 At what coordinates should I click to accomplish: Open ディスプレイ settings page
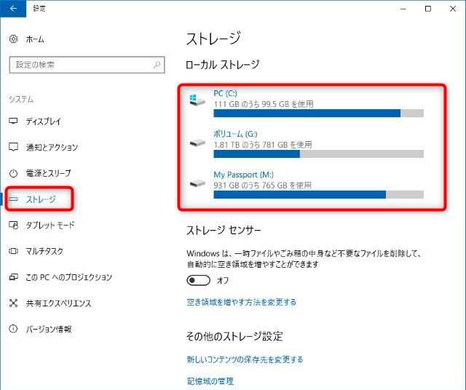[x=44, y=122]
